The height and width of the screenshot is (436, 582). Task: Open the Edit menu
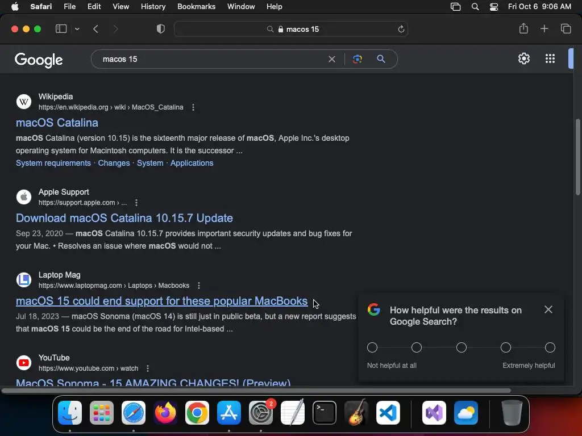(x=94, y=7)
